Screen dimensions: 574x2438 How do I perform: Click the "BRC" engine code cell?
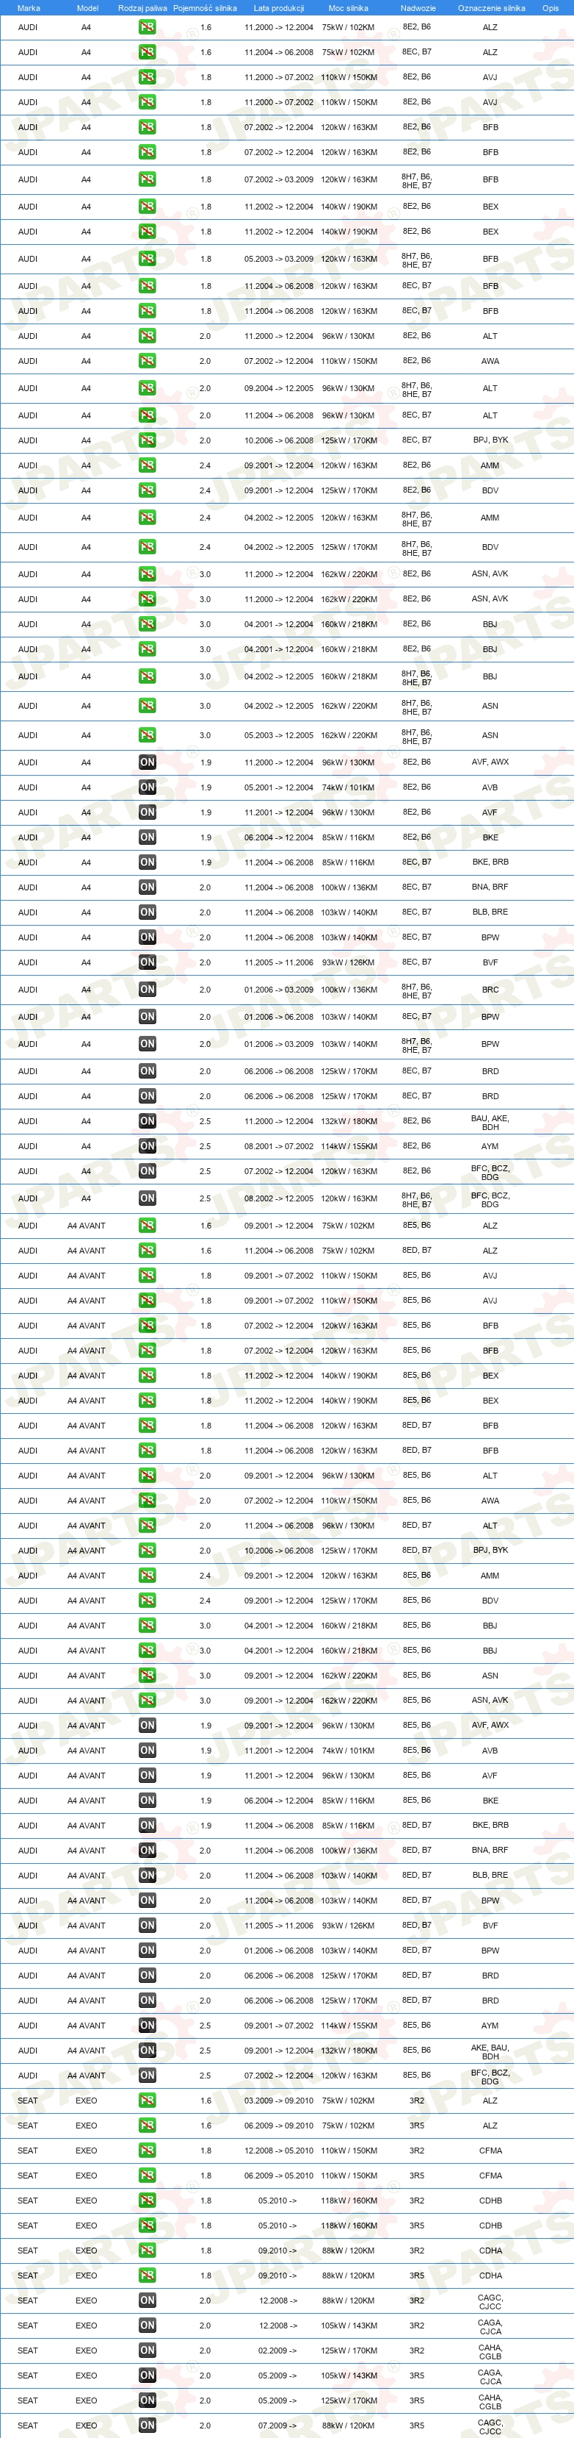(x=490, y=990)
